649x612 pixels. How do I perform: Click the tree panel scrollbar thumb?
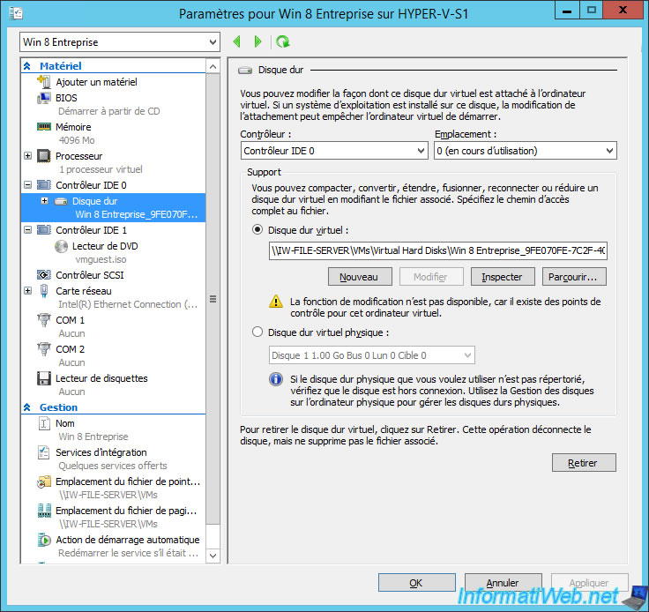[x=213, y=299]
